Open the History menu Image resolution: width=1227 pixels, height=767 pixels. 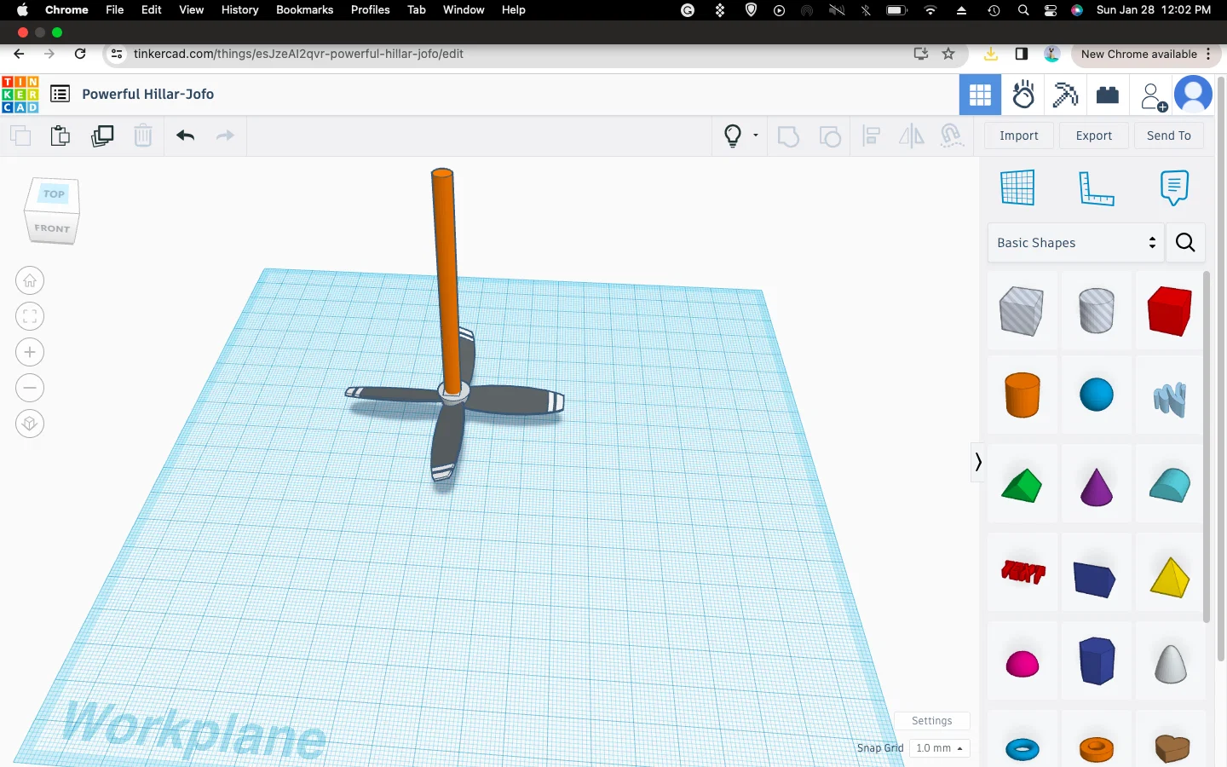[239, 9]
